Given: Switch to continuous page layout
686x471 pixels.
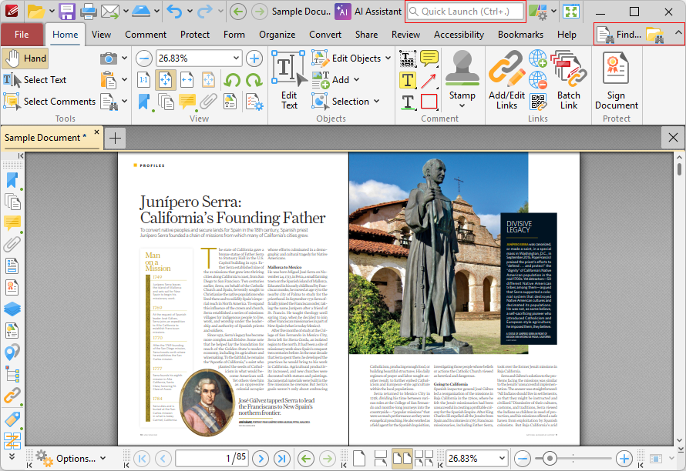Looking at the screenshot, I should coord(381,459).
